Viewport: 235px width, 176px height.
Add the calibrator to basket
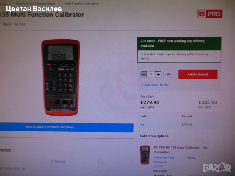pos(198,75)
